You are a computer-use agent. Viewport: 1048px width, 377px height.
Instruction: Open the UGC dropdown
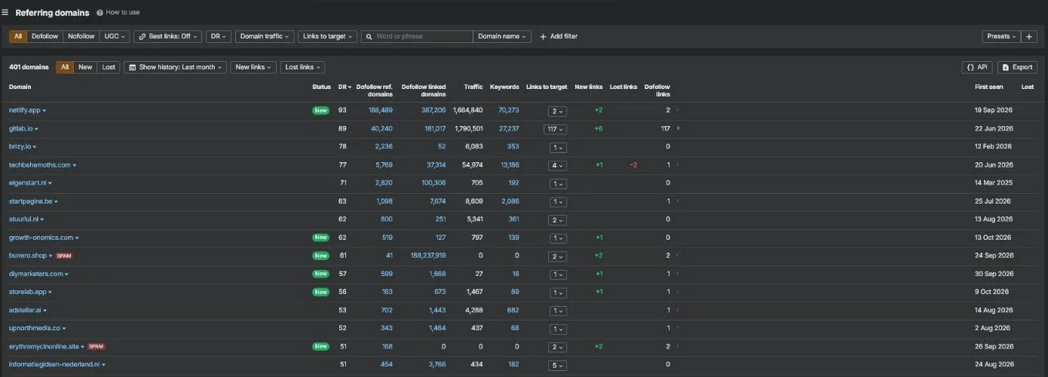coord(115,36)
